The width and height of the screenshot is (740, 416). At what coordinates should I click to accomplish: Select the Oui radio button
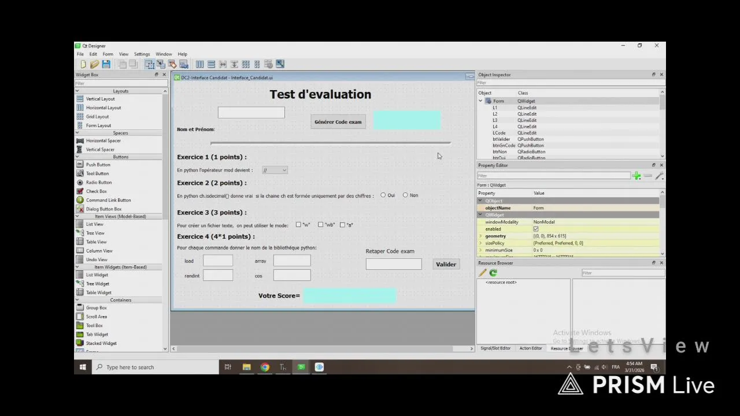(383, 195)
